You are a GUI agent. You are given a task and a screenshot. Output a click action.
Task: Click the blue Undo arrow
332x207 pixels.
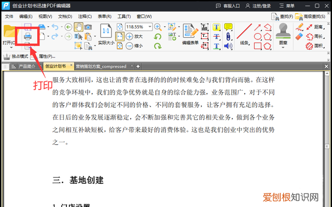tap(55, 27)
